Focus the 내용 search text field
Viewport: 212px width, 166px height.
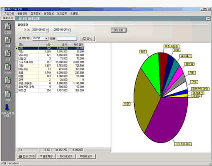67,38
